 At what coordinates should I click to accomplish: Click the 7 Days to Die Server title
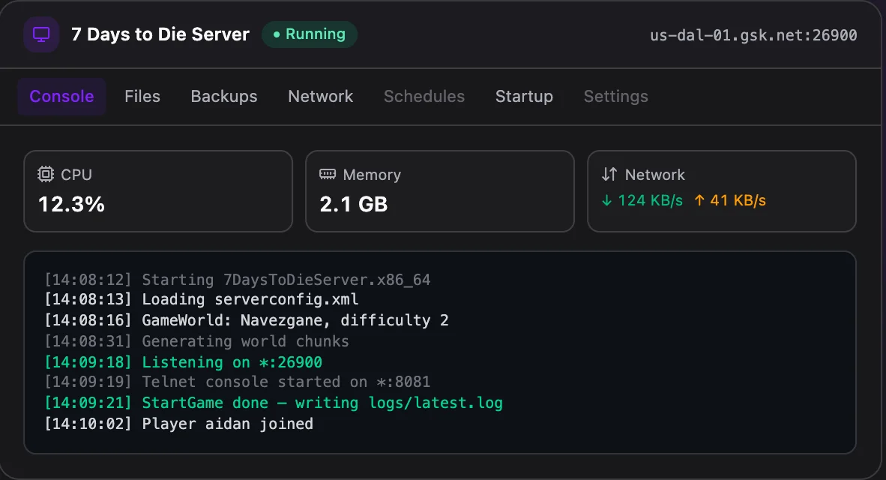[x=160, y=34]
